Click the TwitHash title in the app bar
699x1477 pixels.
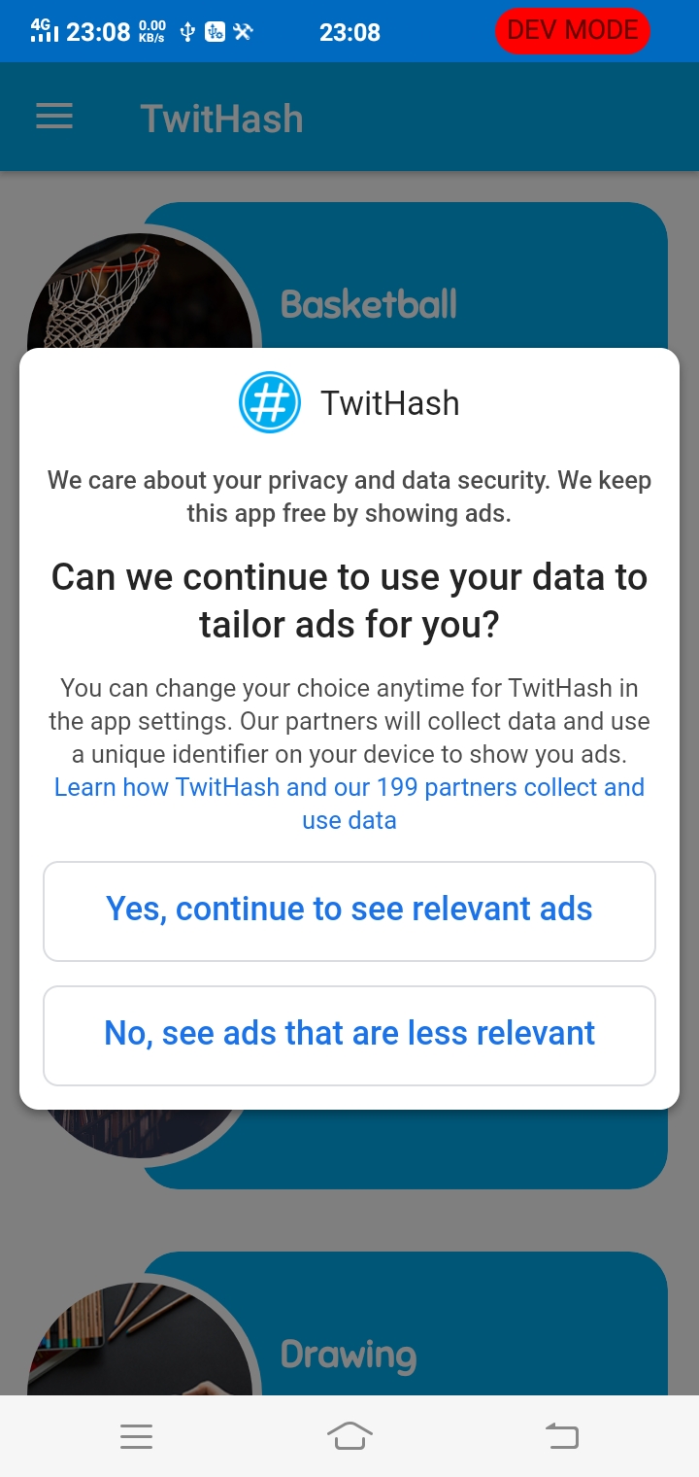pos(221,119)
